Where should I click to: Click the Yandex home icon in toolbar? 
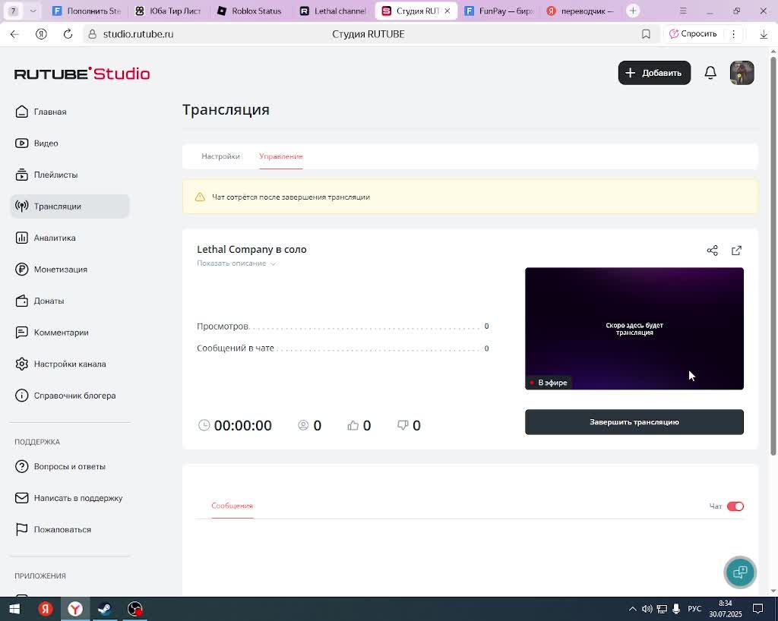click(41, 34)
